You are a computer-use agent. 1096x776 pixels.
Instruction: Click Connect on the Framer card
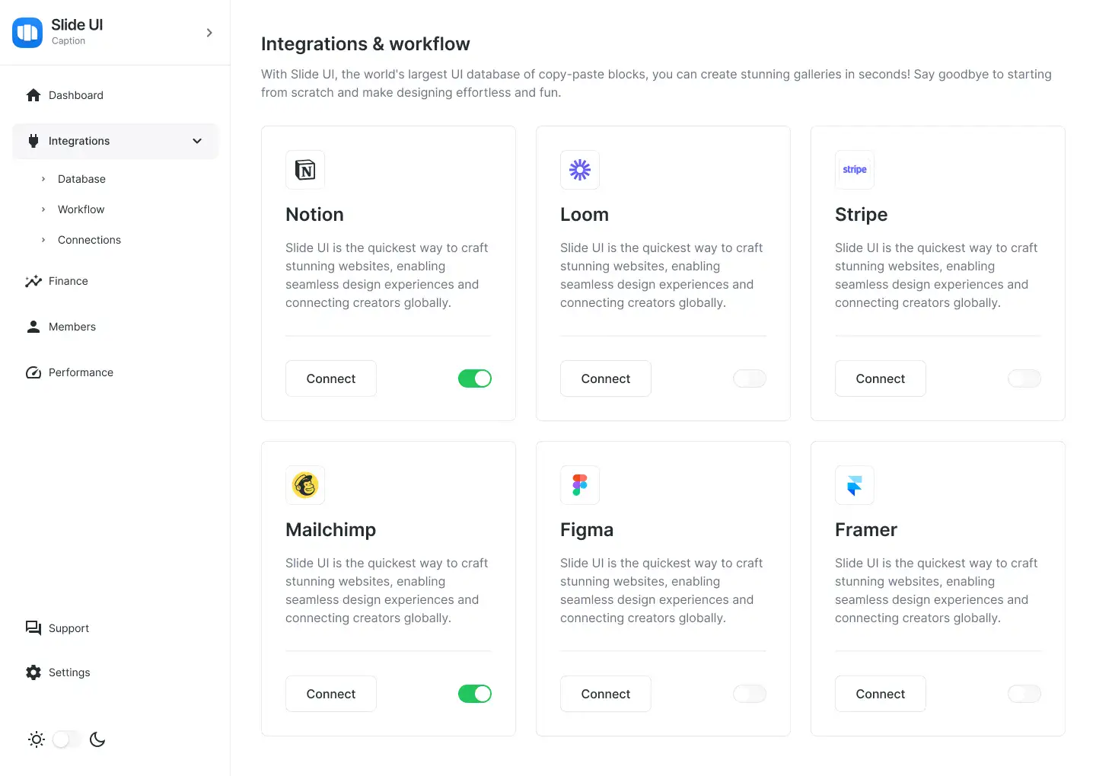click(881, 694)
